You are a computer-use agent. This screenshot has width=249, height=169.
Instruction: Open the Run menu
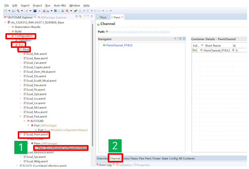pyautogui.click(x=48, y=5)
